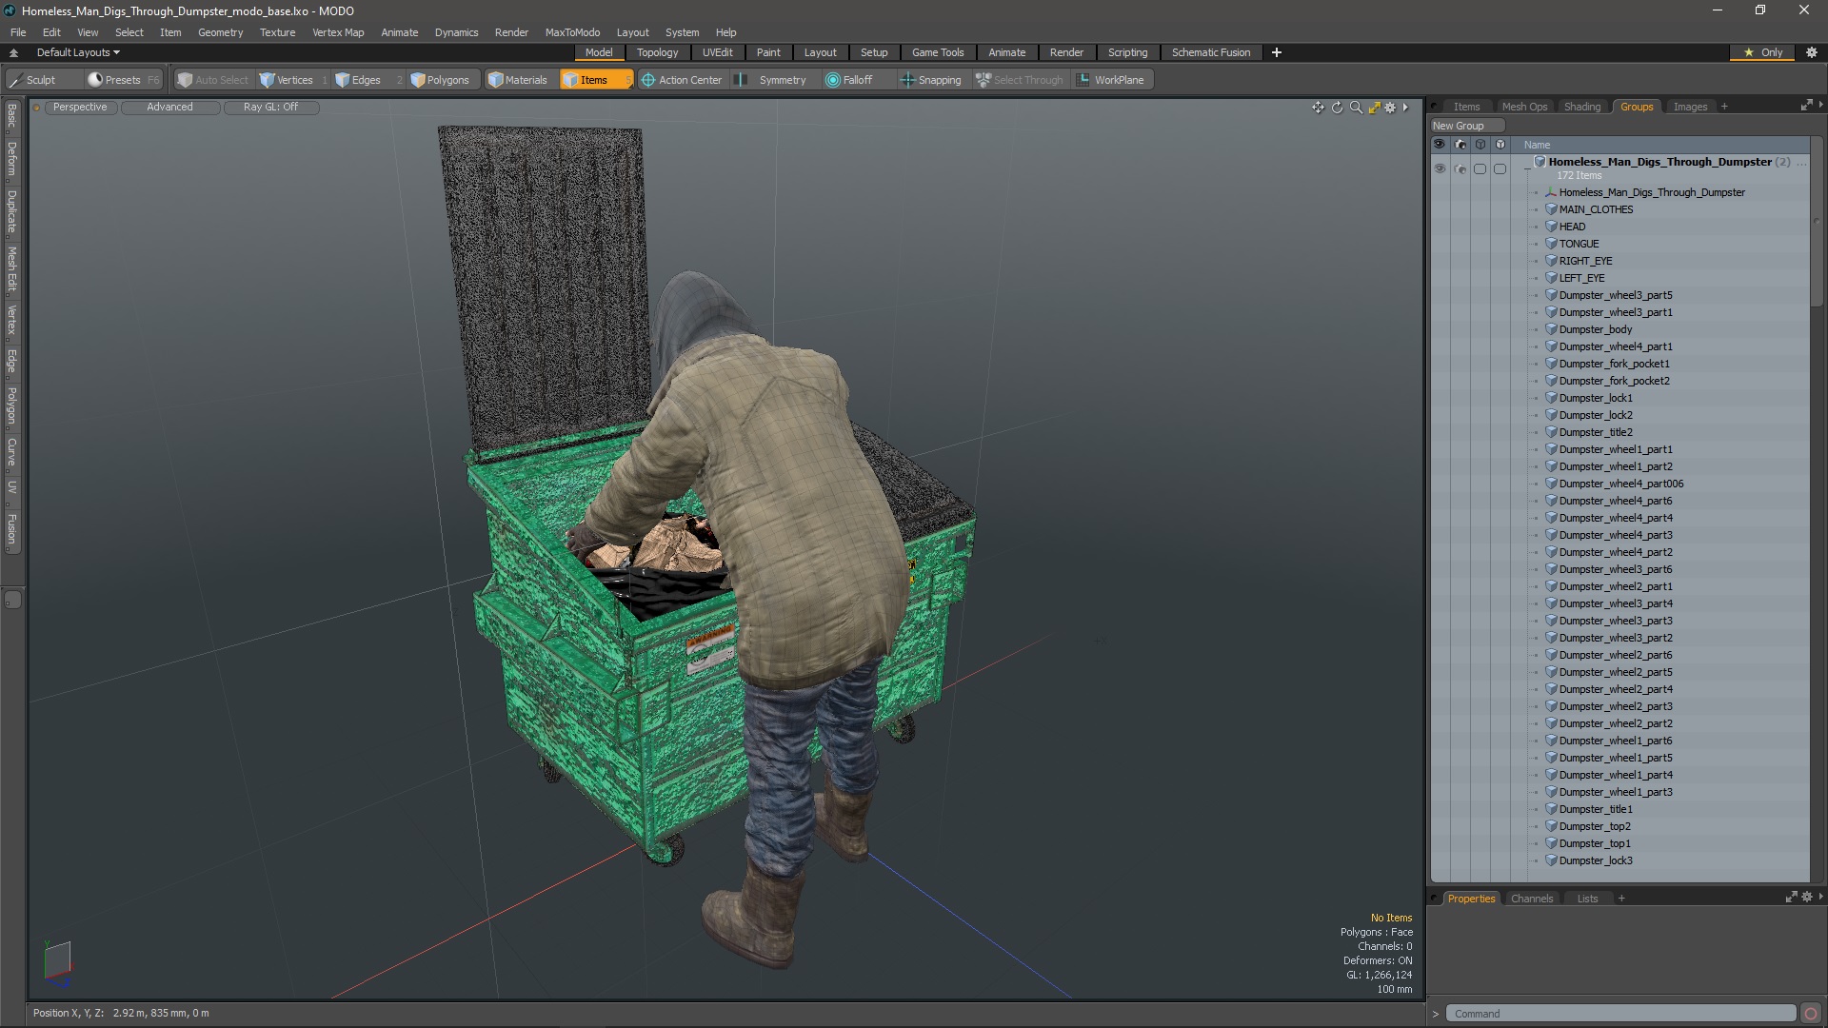Switch to the UVEdit workspace tab

tap(717, 51)
